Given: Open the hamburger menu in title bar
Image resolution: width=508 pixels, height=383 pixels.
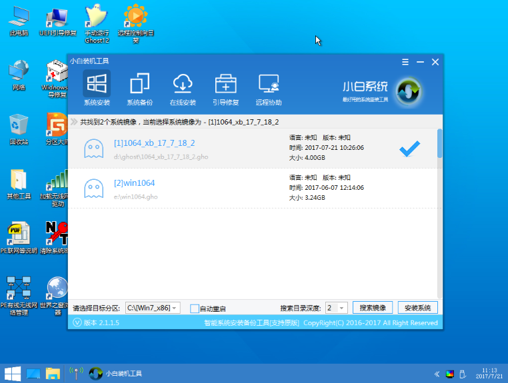Looking at the screenshot, I should pyautogui.click(x=405, y=62).
